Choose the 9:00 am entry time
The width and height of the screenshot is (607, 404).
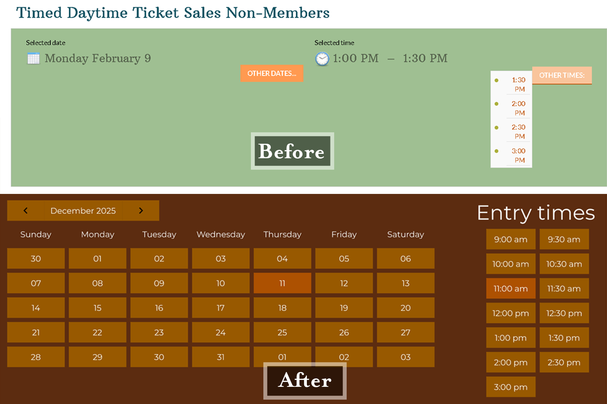point(511,239)
